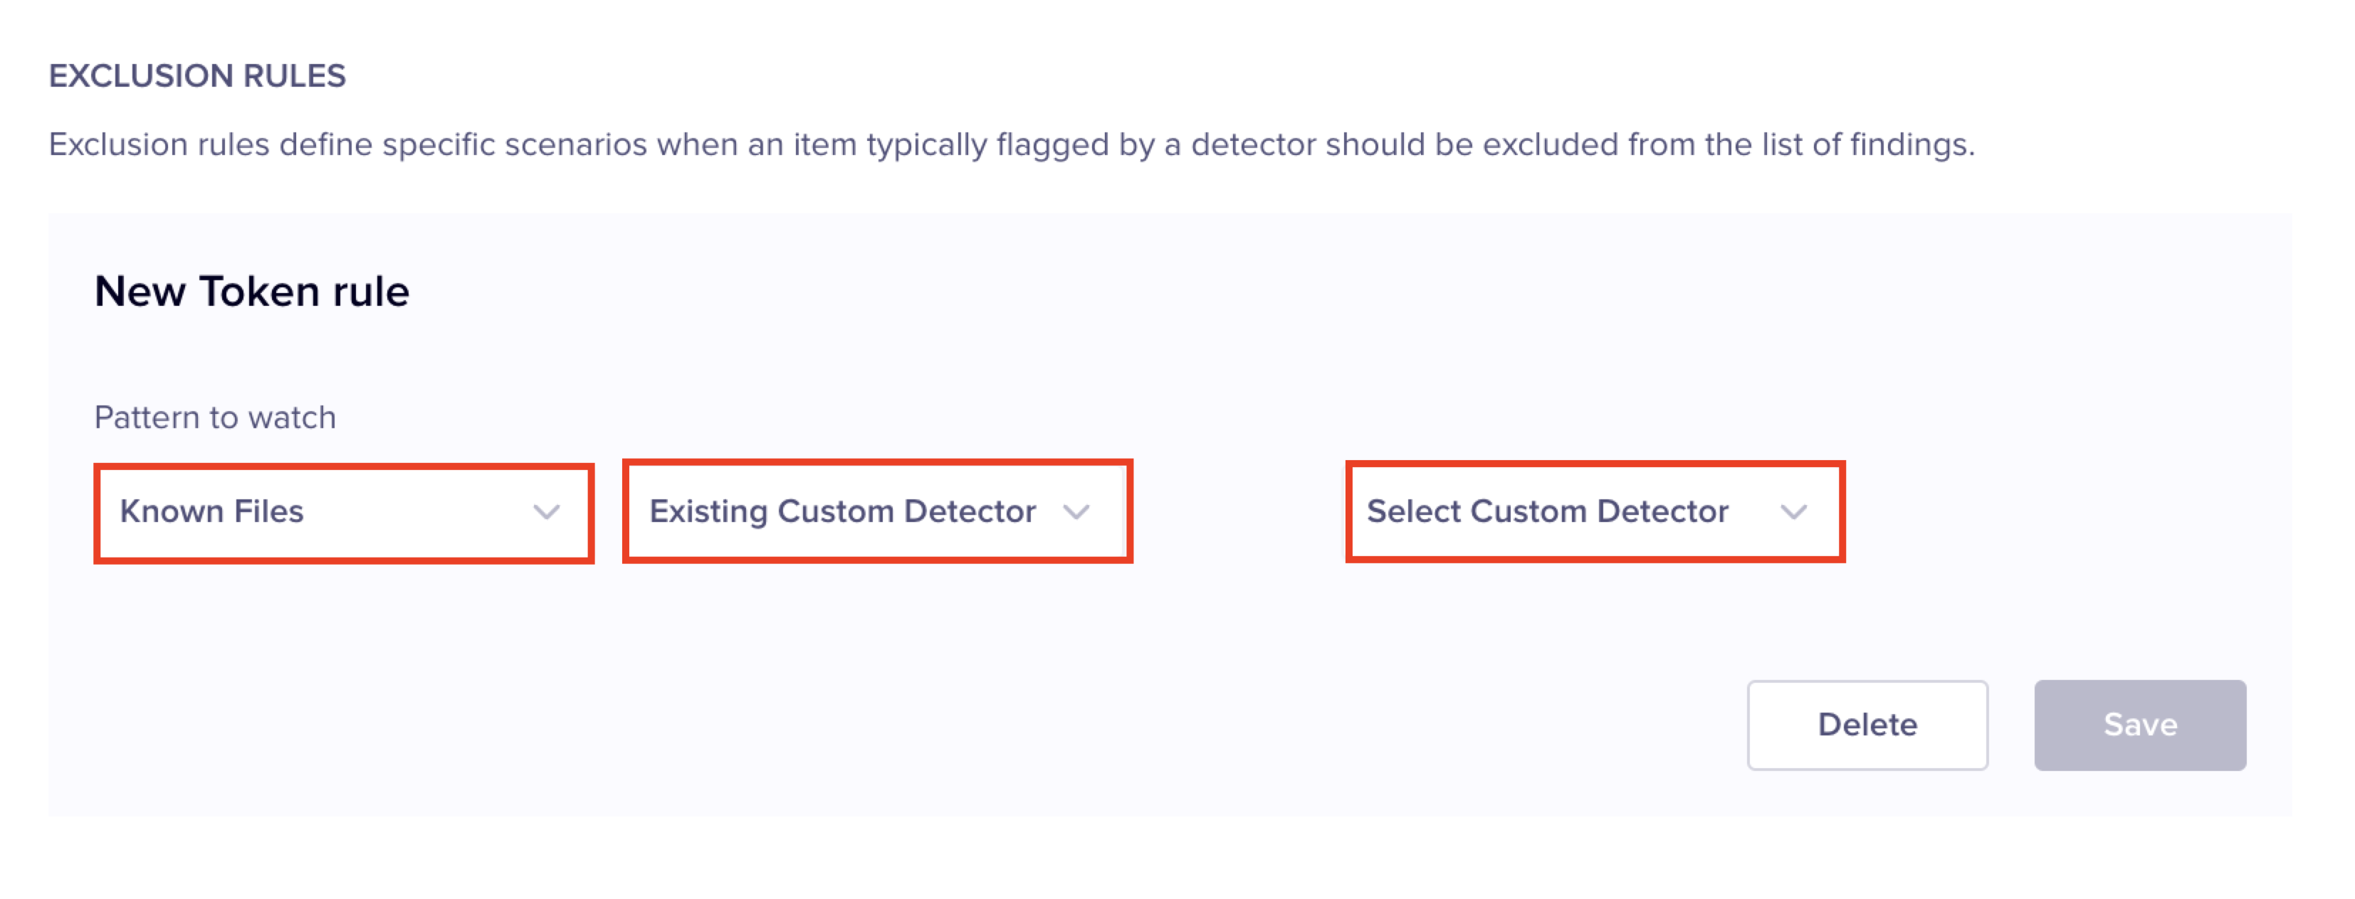This screenshot has height=899, width=2355.
Task: Click the New Token rule heading
Action: click(251, 292)
